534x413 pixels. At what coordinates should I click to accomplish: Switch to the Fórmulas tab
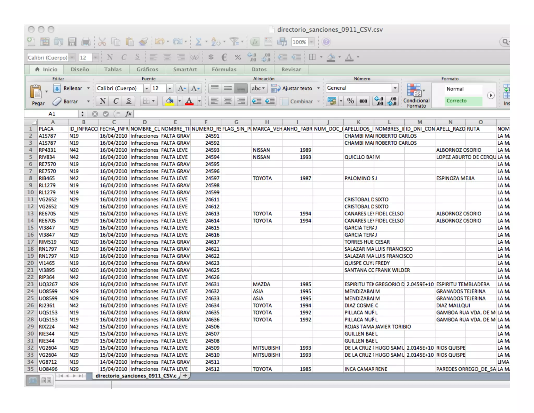[x=224, y=69]
